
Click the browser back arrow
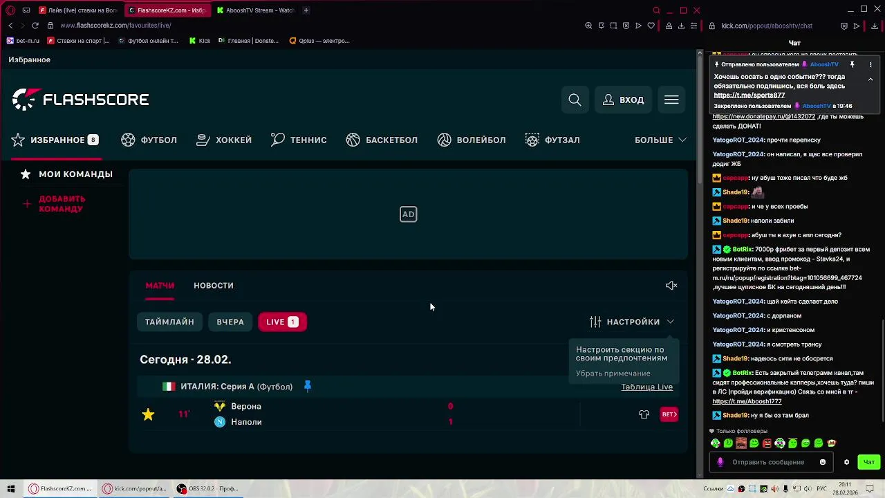[10, 26]
